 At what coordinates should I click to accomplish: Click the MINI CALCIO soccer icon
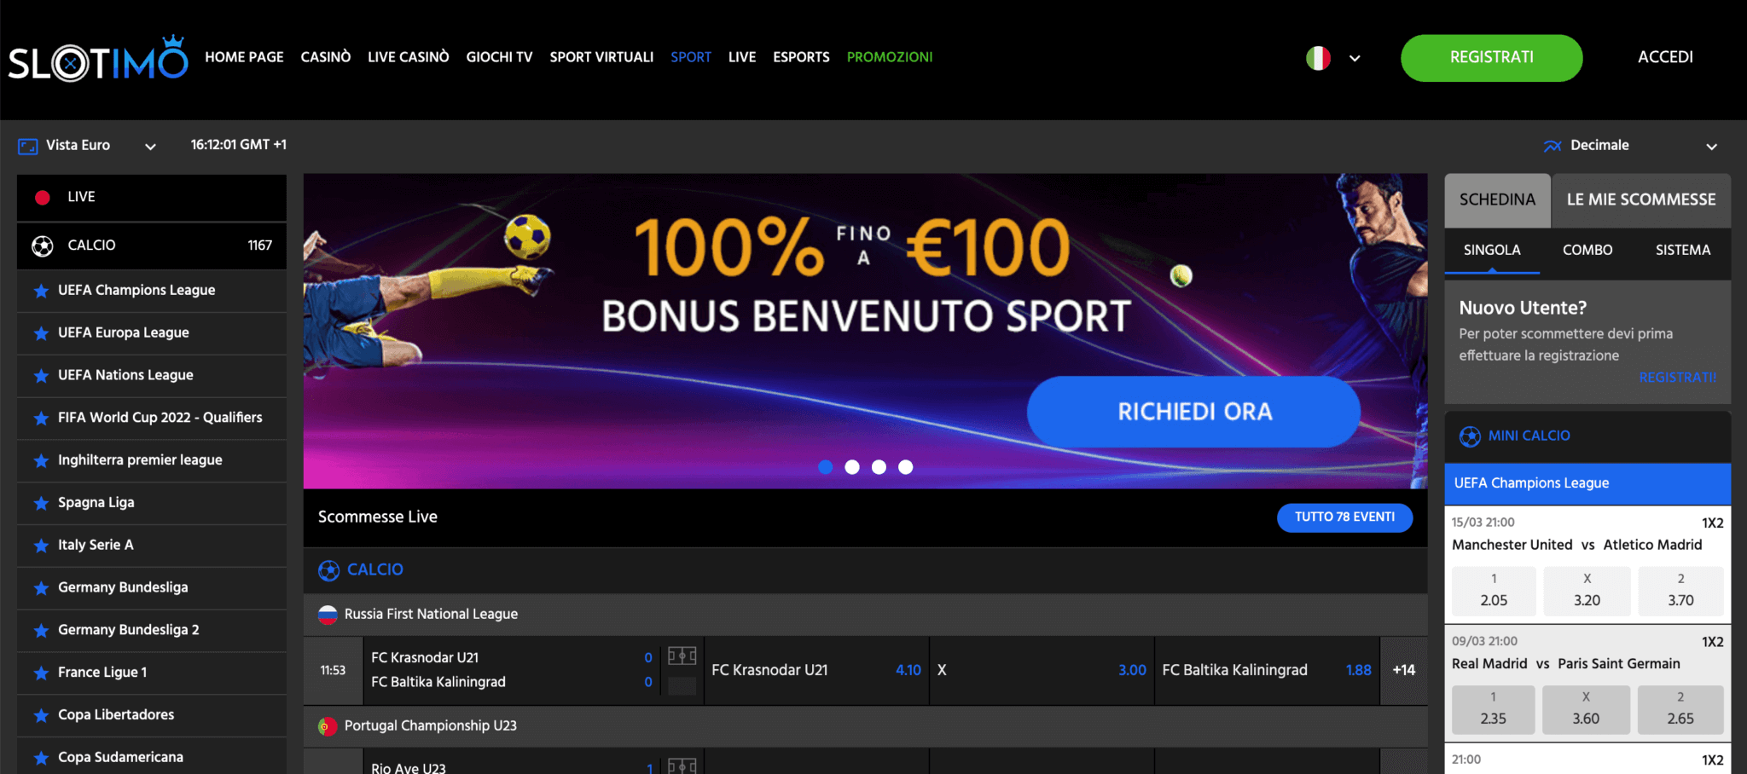[1470, 436]
